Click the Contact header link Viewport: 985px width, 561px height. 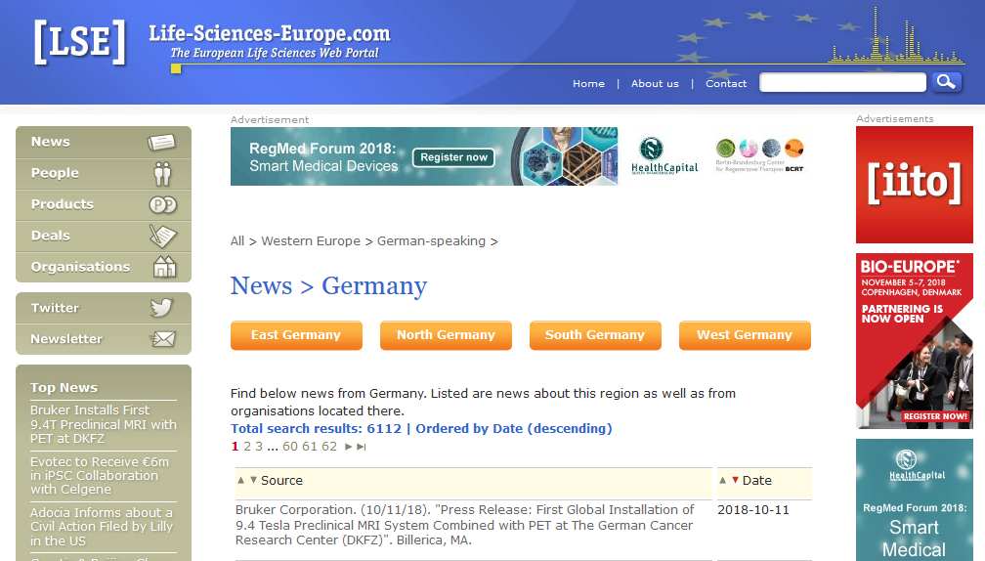(x=726, y=83)
